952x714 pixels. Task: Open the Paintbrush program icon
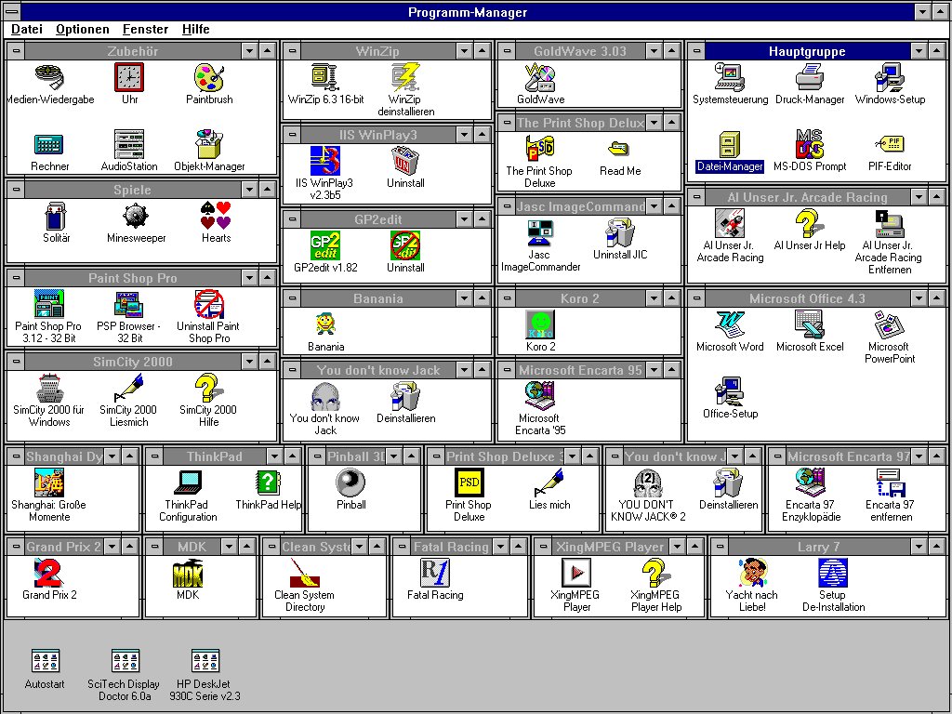(209, 77)
